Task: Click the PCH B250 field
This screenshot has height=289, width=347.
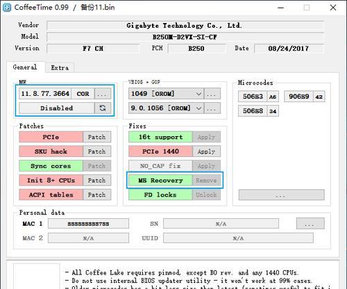Action: 196,49
